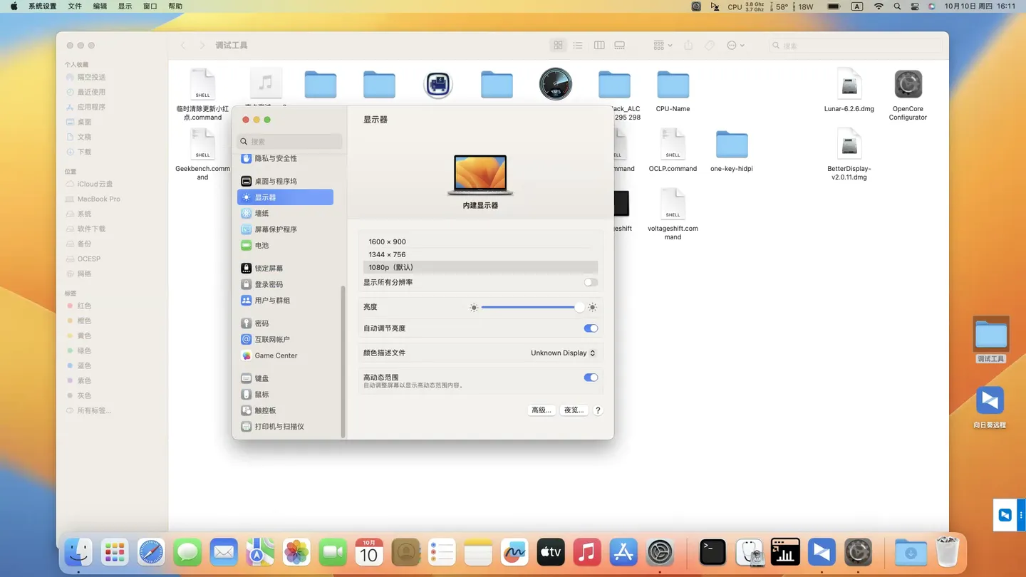Select 锁定屏幕 (Lock Screen) in sidebar
The width and height of the screenshot is (1026, 577).
(269, 269)
